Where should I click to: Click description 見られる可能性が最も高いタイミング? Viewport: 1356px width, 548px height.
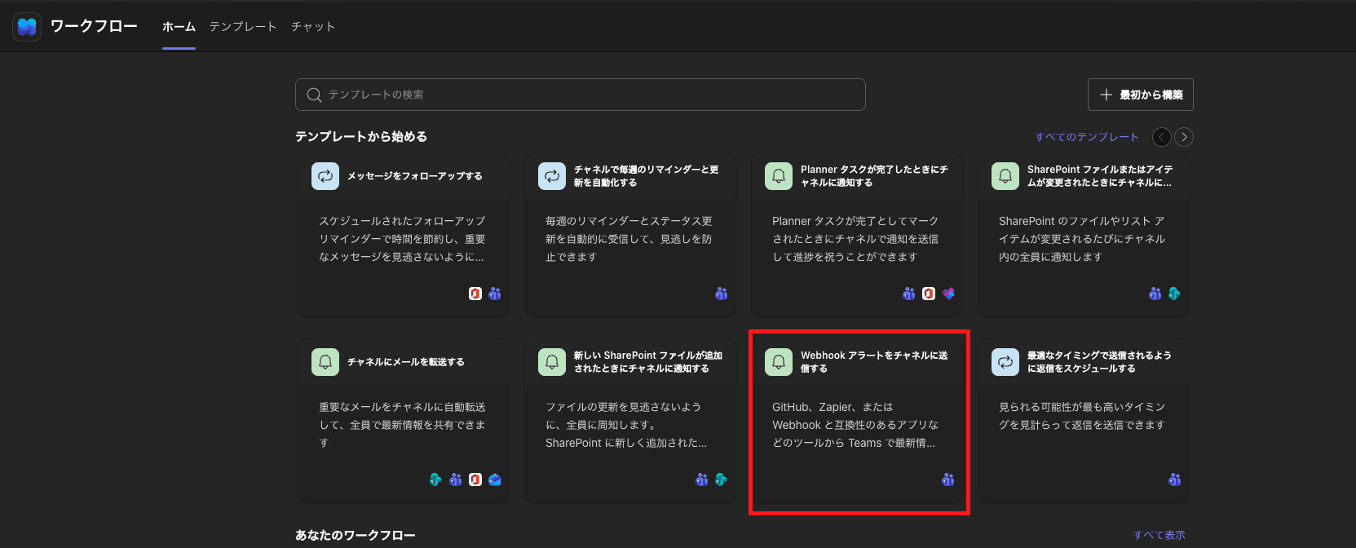[x=1082, y=416]
